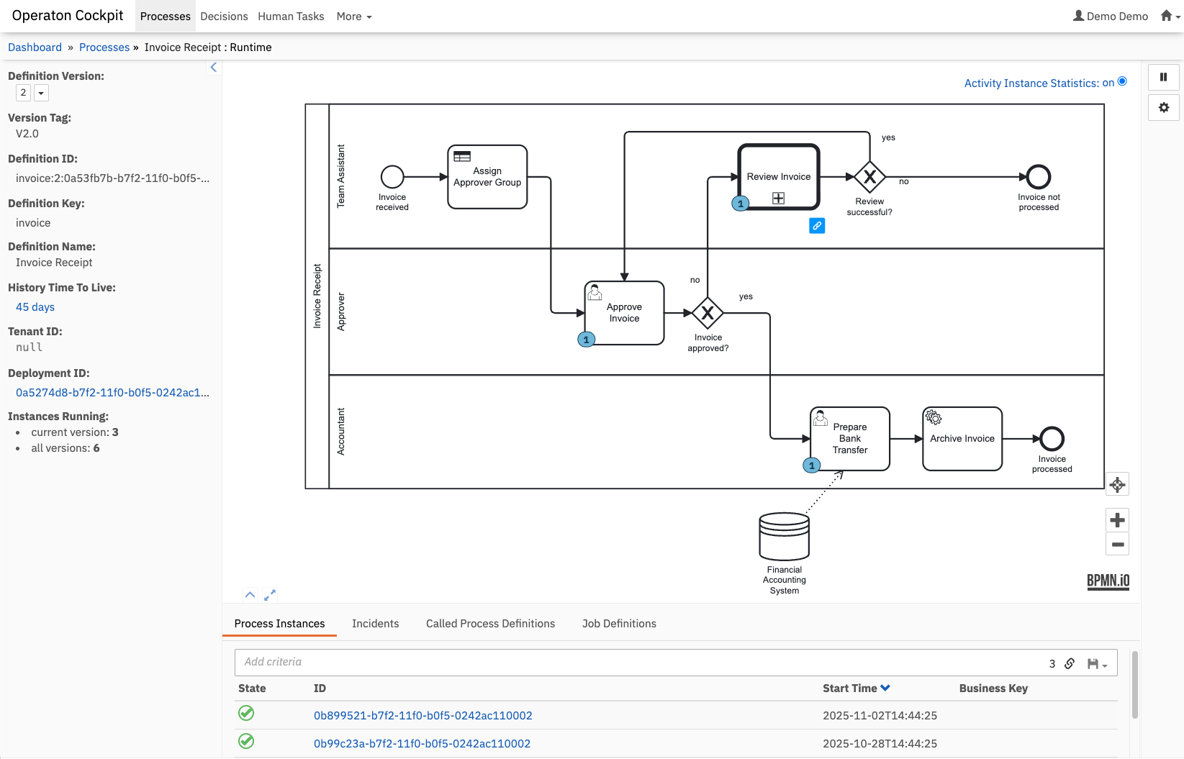Zoom out of the BPMN diagram
The width and height of the screenshot is (1184, 759).
(1117, 544)
